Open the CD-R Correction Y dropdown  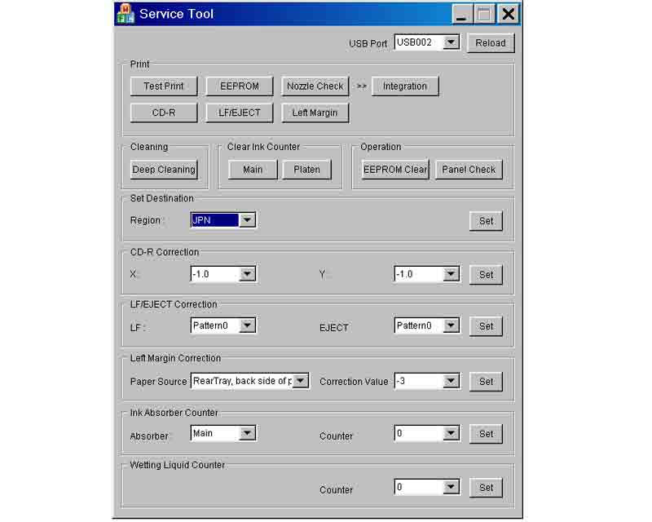[x=426, y=274]
